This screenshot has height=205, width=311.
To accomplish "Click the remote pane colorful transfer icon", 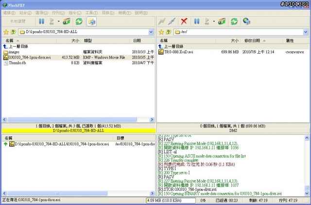I will pos(222,21).
